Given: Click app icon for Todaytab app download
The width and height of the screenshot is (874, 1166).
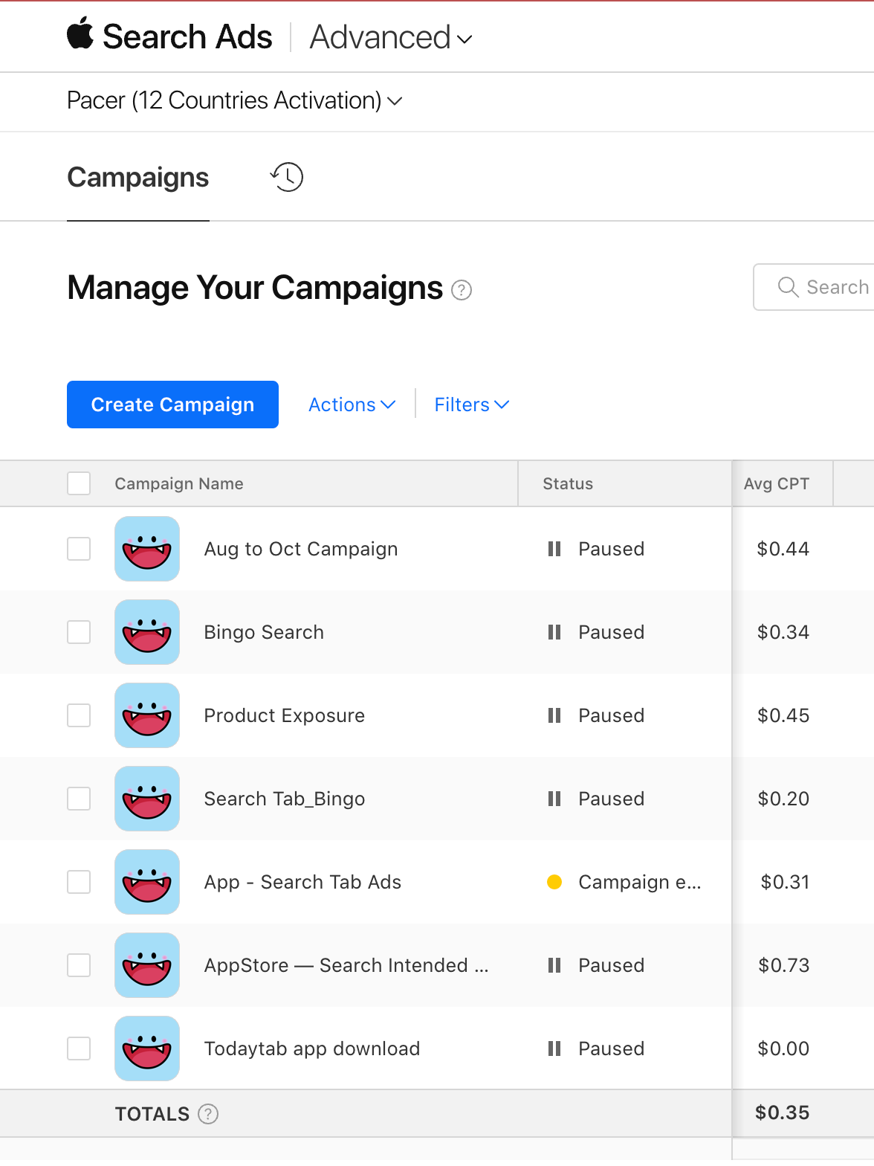Looking at the screenshot, I should pyautogui.click(x=147, y=1049).
